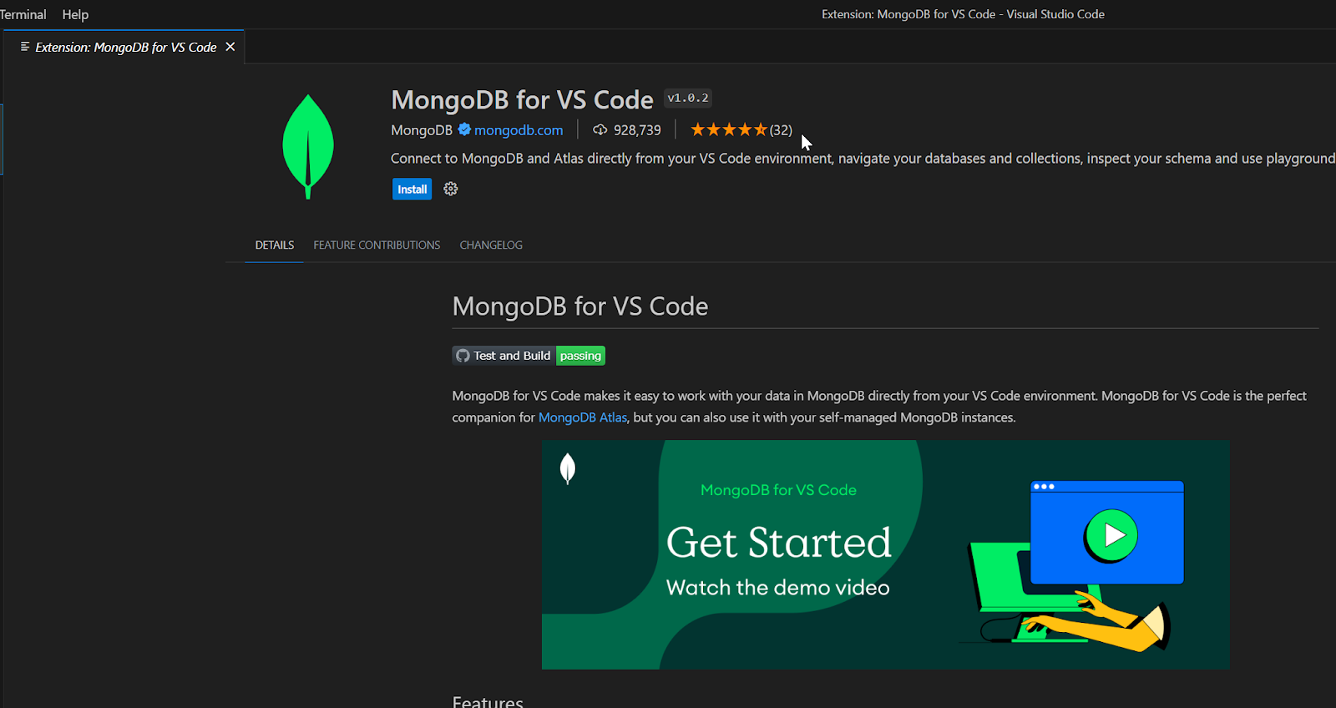
Task: Click the extension description line
Action: (863, 159)
